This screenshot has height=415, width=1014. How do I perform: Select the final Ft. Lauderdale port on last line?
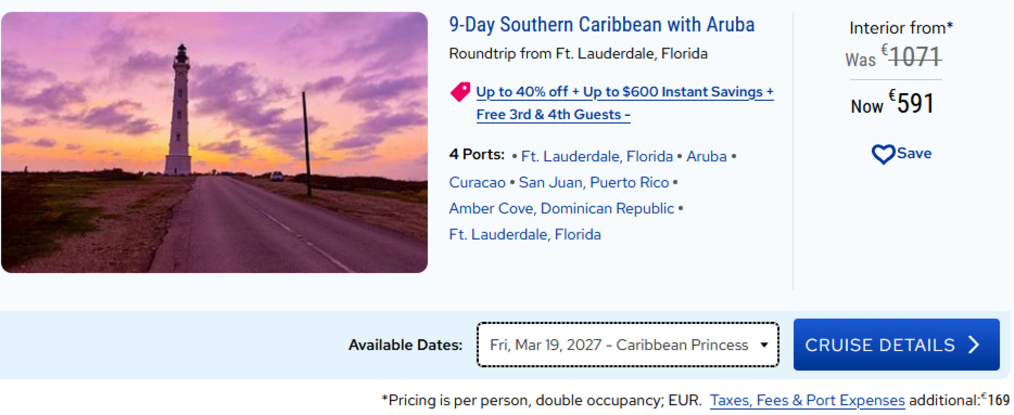click(x=525, y=234)
